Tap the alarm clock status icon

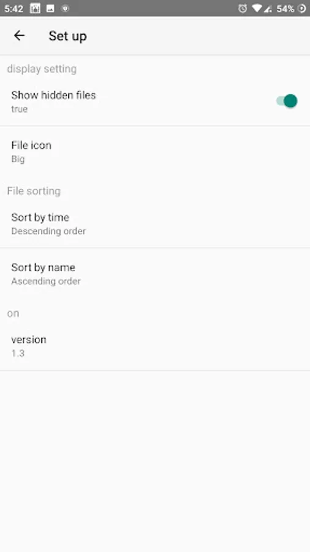coord(243,9)
